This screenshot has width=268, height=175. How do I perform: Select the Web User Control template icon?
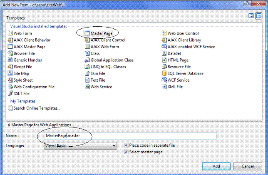point(164,33)
